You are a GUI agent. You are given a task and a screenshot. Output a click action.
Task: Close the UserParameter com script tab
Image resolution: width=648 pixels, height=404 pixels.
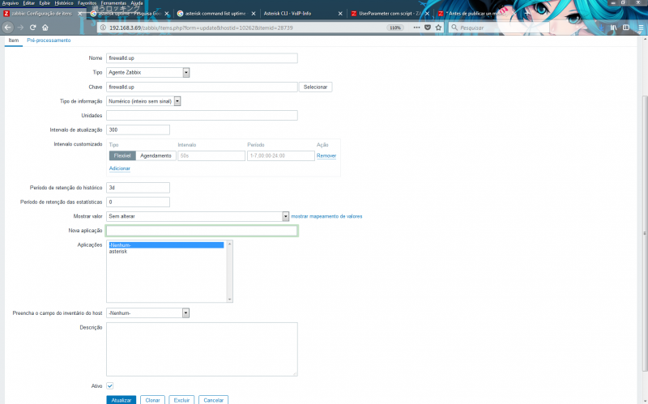click(427, 14)
